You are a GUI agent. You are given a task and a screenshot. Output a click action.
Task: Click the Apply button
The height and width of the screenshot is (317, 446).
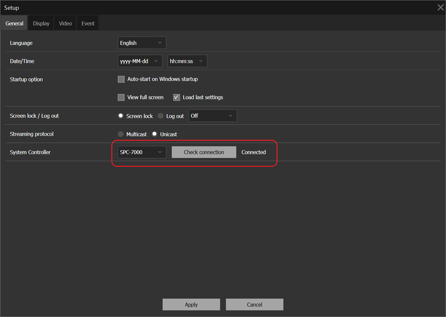click(191, 305)
